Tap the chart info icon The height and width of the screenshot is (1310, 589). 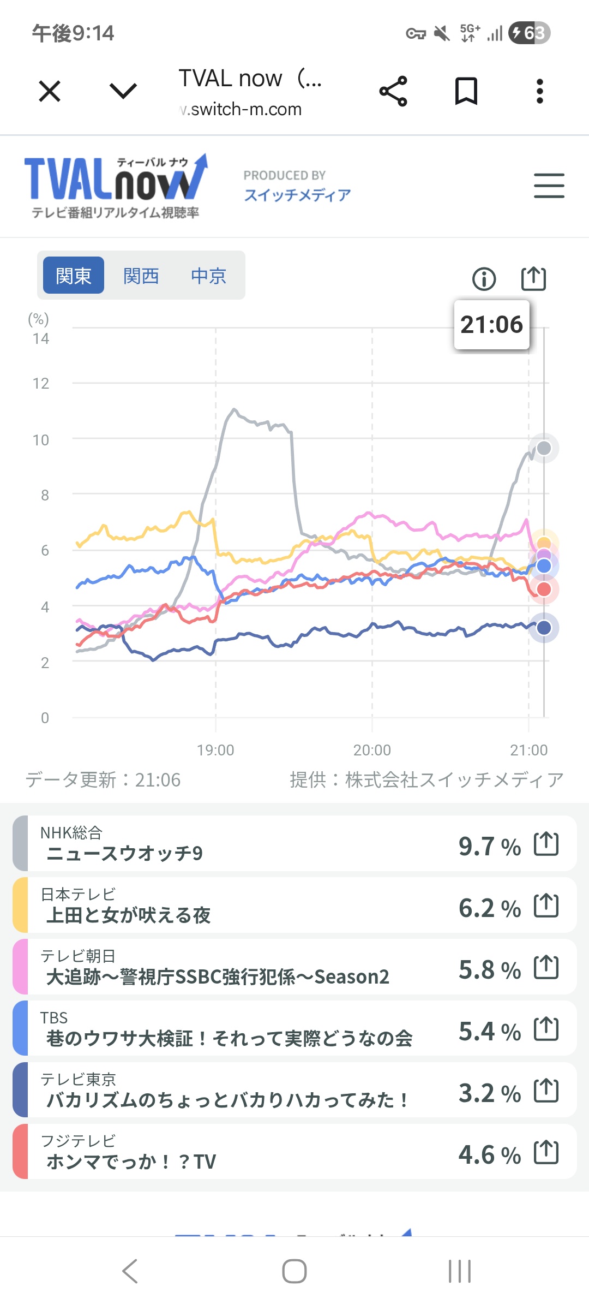point(484,279)
